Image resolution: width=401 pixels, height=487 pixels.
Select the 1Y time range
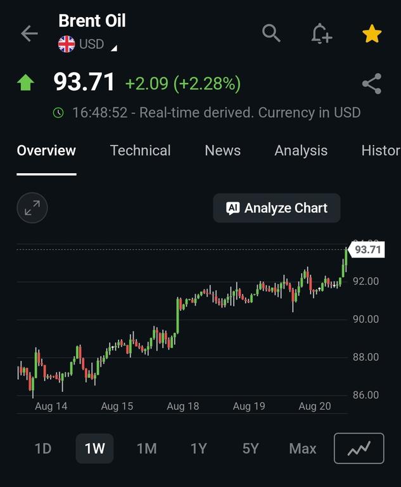[x=198, y=448]
